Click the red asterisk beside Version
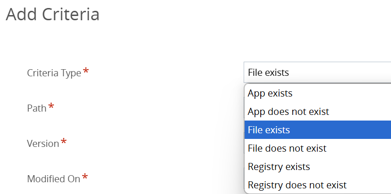391x194 pixels. point(64,142)
